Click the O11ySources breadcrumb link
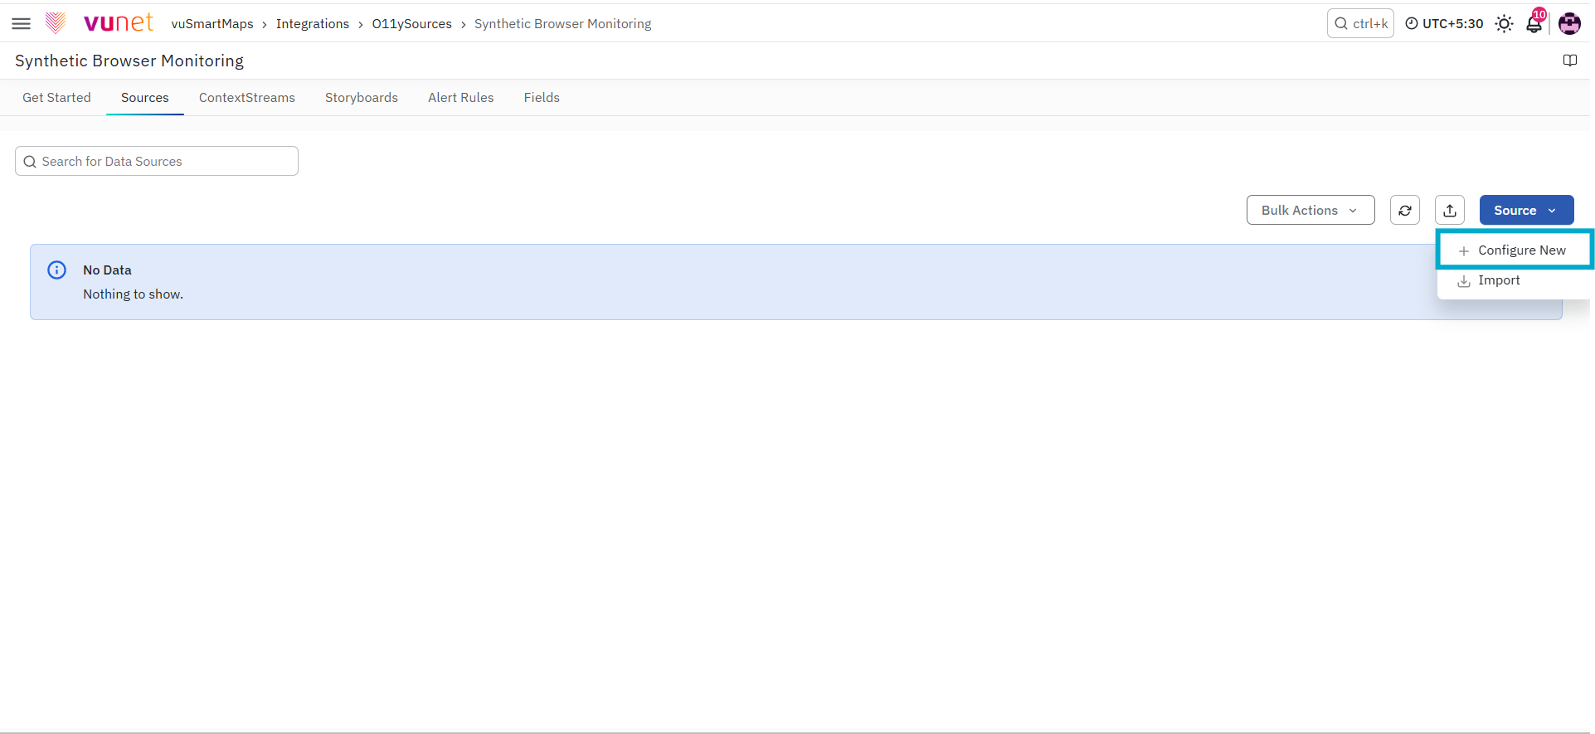Viewport: 1595px width, 734px height. 412,24
